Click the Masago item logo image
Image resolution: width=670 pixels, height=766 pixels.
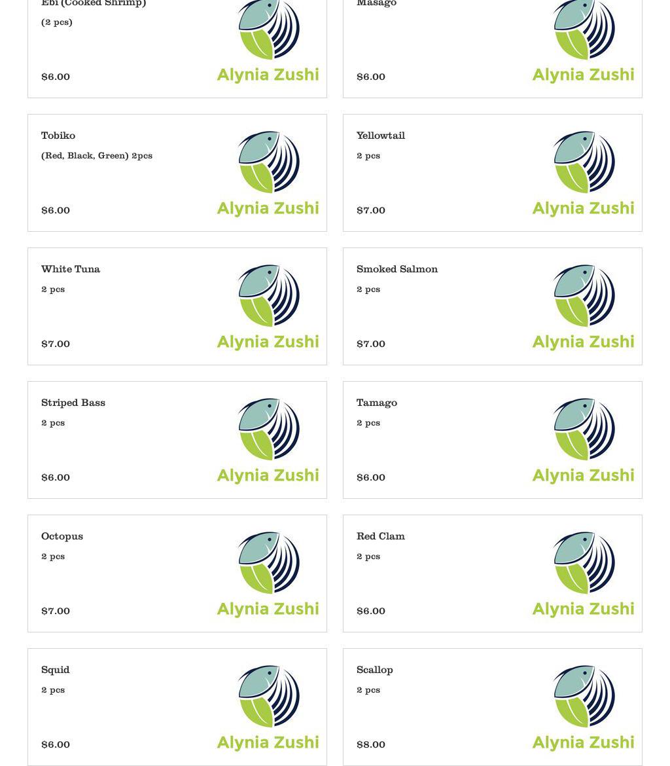coord(584,41)
